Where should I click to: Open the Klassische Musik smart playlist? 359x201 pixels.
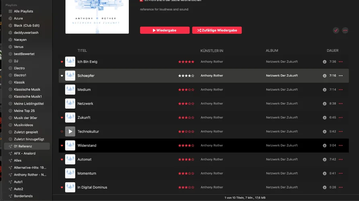(27, 89)
